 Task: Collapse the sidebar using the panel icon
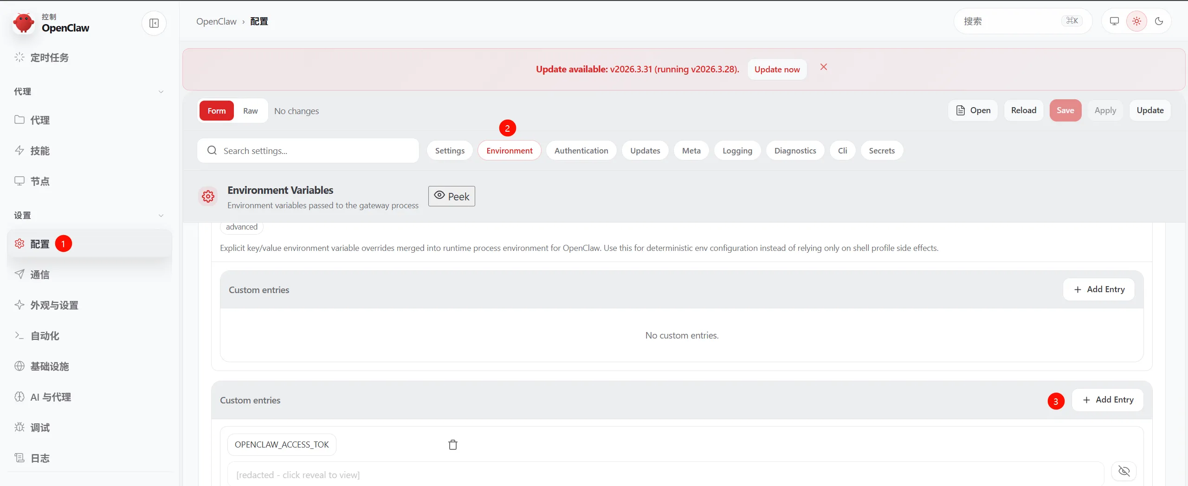[x=154, y=23]
